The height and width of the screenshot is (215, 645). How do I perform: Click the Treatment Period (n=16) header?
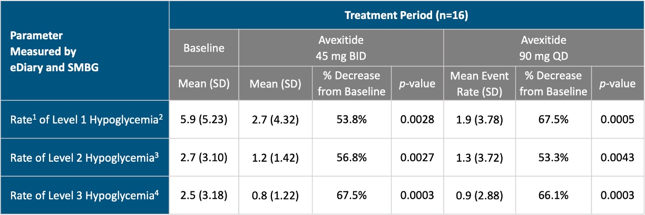pyautogui.click(x=406, y=15)
